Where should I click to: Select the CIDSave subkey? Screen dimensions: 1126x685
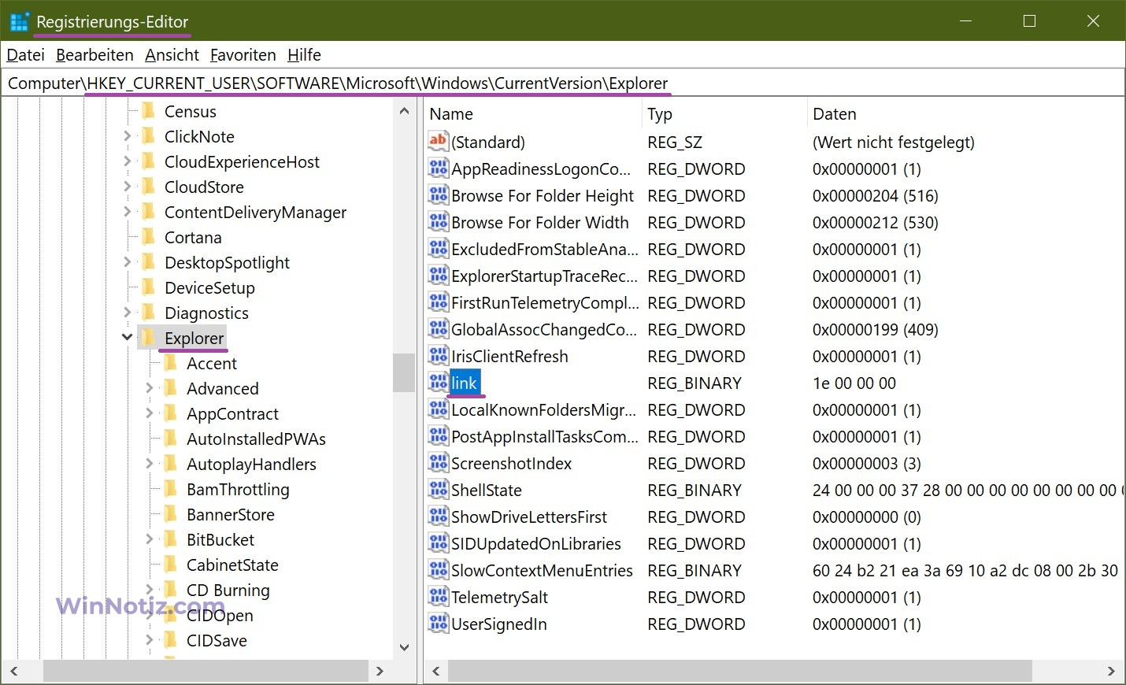(x=217, y=640)
